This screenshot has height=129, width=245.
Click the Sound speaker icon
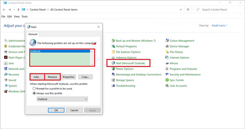coord(6,80)
